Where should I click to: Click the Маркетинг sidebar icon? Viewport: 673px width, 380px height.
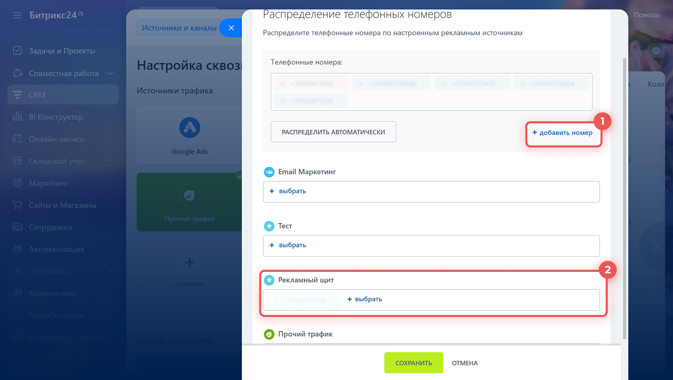(17, 183)
